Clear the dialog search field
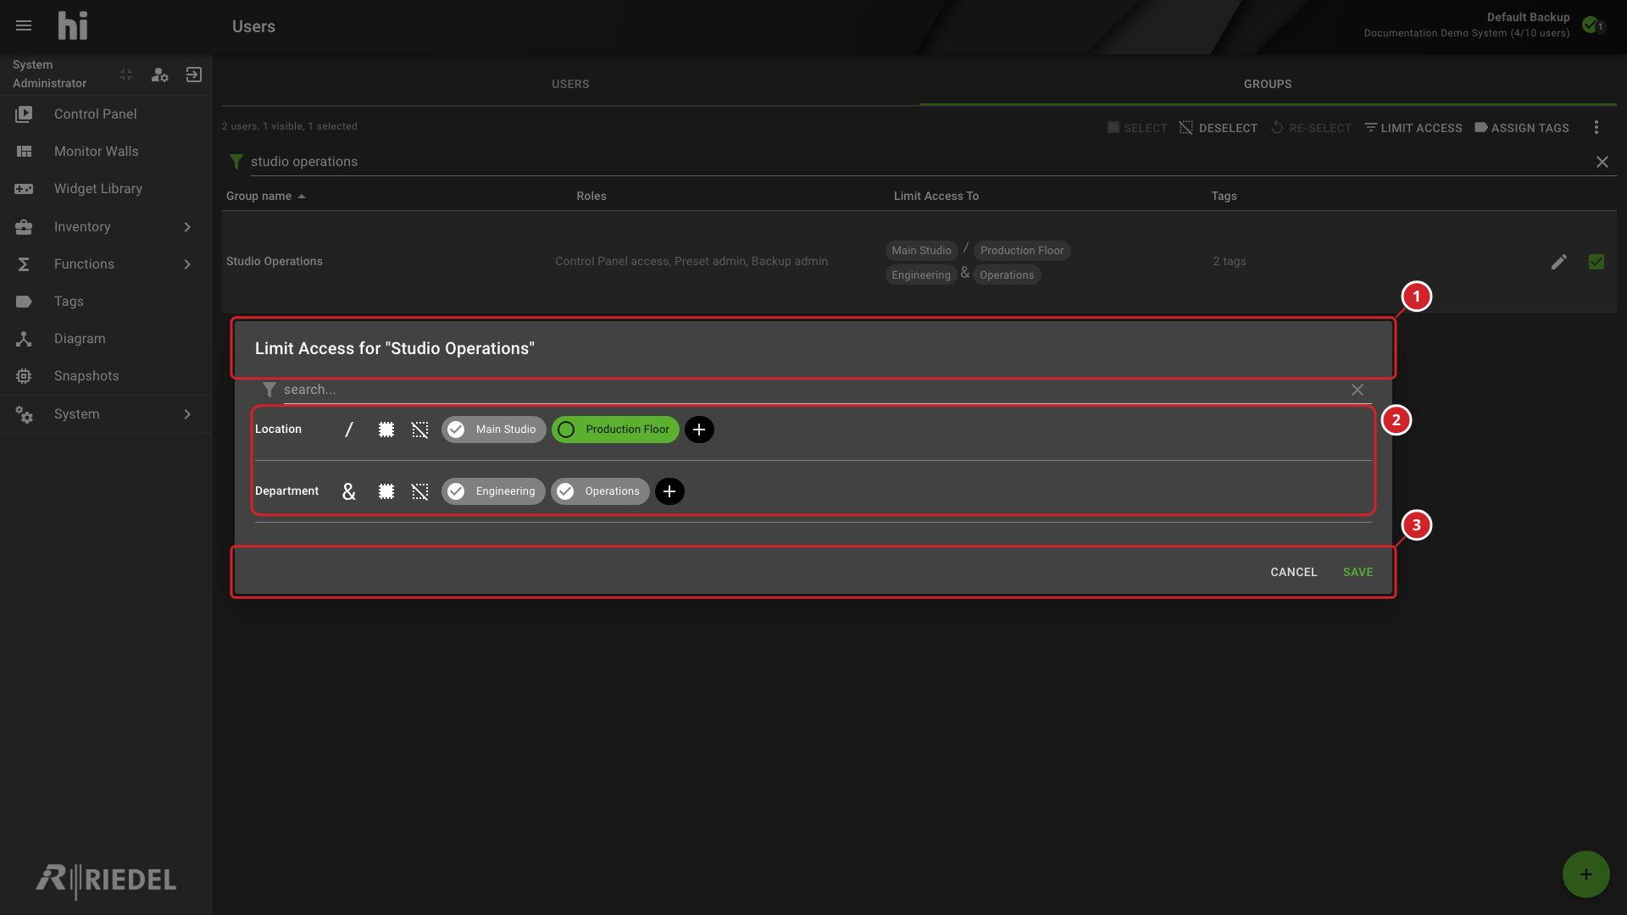 click(1358, 390)
